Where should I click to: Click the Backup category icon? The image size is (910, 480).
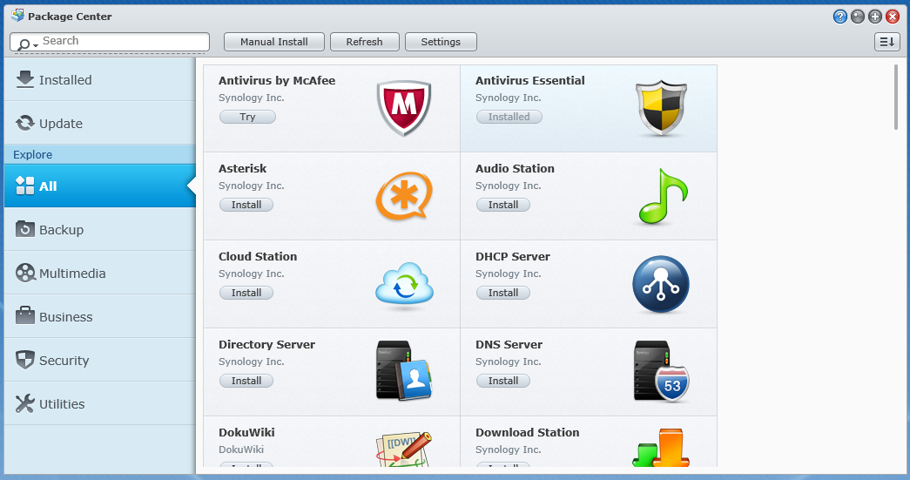(25, 229)
